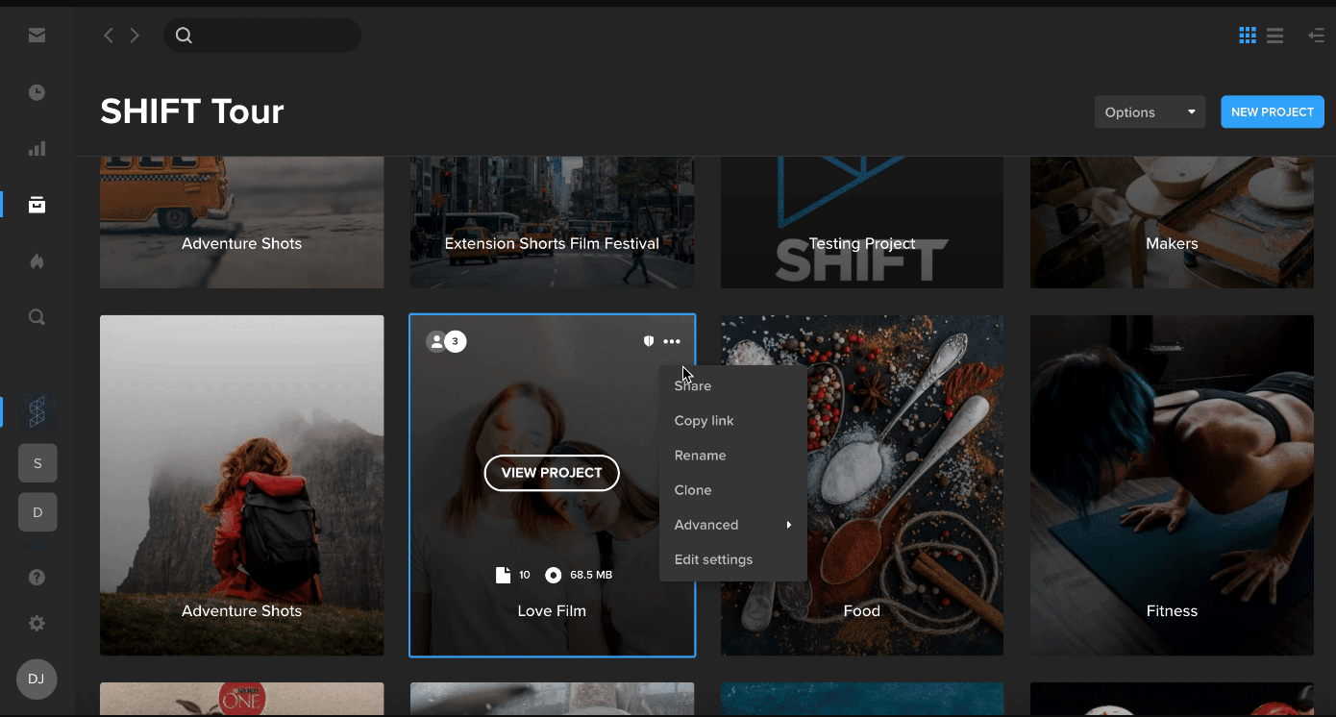
Task: Click VIEW PROJECT on Love Film
Action: coord(552,473)
